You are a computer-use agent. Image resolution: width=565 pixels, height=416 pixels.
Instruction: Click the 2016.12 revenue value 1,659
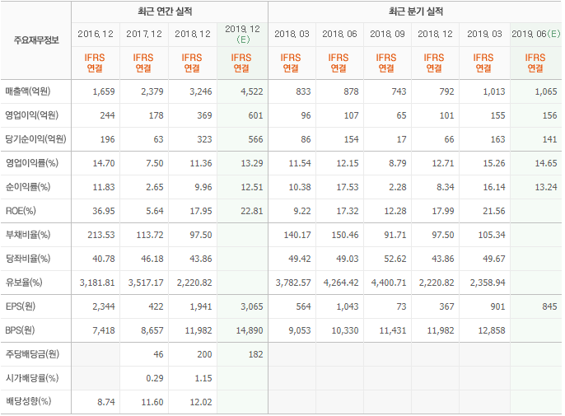(x=104, y=91)
